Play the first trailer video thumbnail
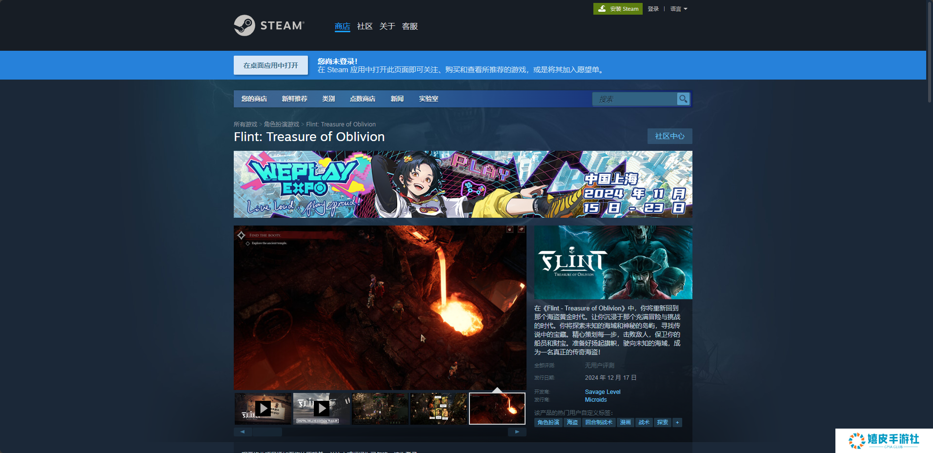 [x=263, y=408]
